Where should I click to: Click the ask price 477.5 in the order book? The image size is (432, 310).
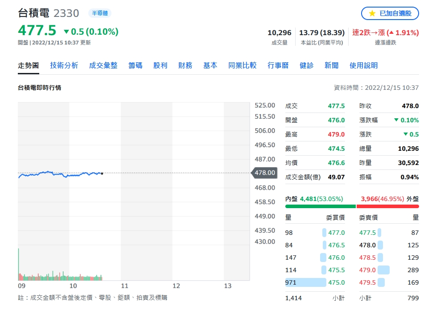click(x=367, y=233)
